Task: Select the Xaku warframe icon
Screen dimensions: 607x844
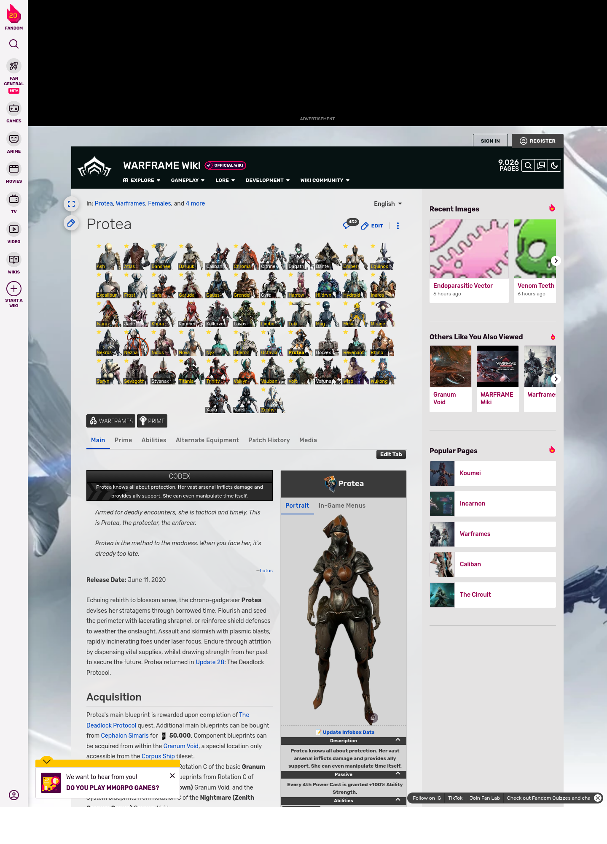Action: click(218, 400)
